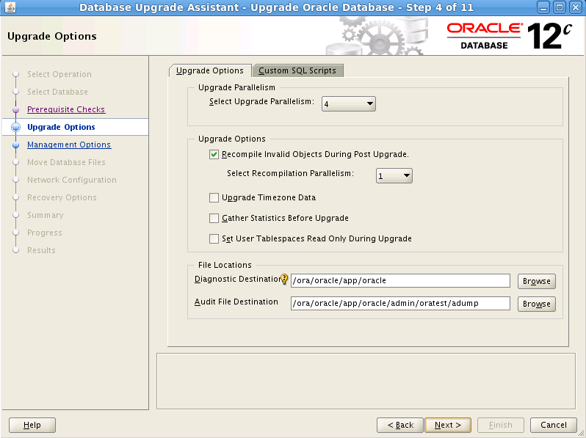Proceed with the Next button
Viewport: 586px width, 438px height.
[x=448, y=425]
